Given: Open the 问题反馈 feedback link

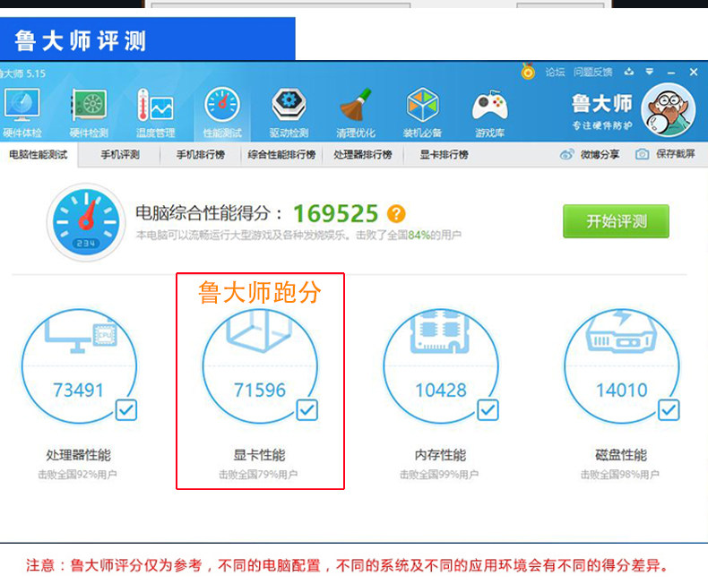Looking at the screenshot, I should (x=593, y=72).
